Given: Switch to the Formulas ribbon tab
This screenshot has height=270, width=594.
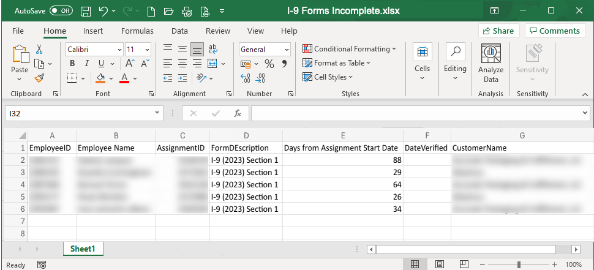Looking at the screenshot, I should click(x=137, y=31).
